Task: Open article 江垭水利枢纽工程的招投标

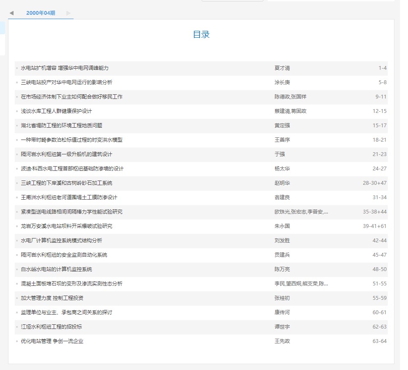Action: pos(51,327)
